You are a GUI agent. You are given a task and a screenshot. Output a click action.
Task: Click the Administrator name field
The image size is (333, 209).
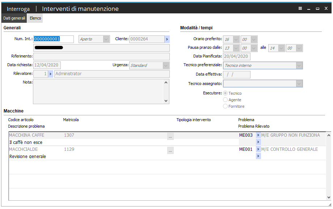coord(112,74)
